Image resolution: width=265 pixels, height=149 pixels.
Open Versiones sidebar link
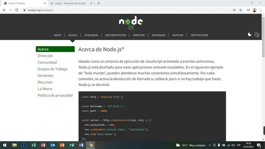[x=46, y=75]
